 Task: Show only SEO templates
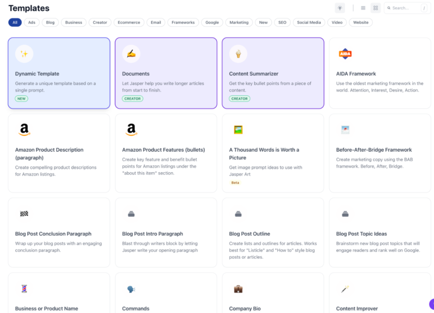point(282,23)
